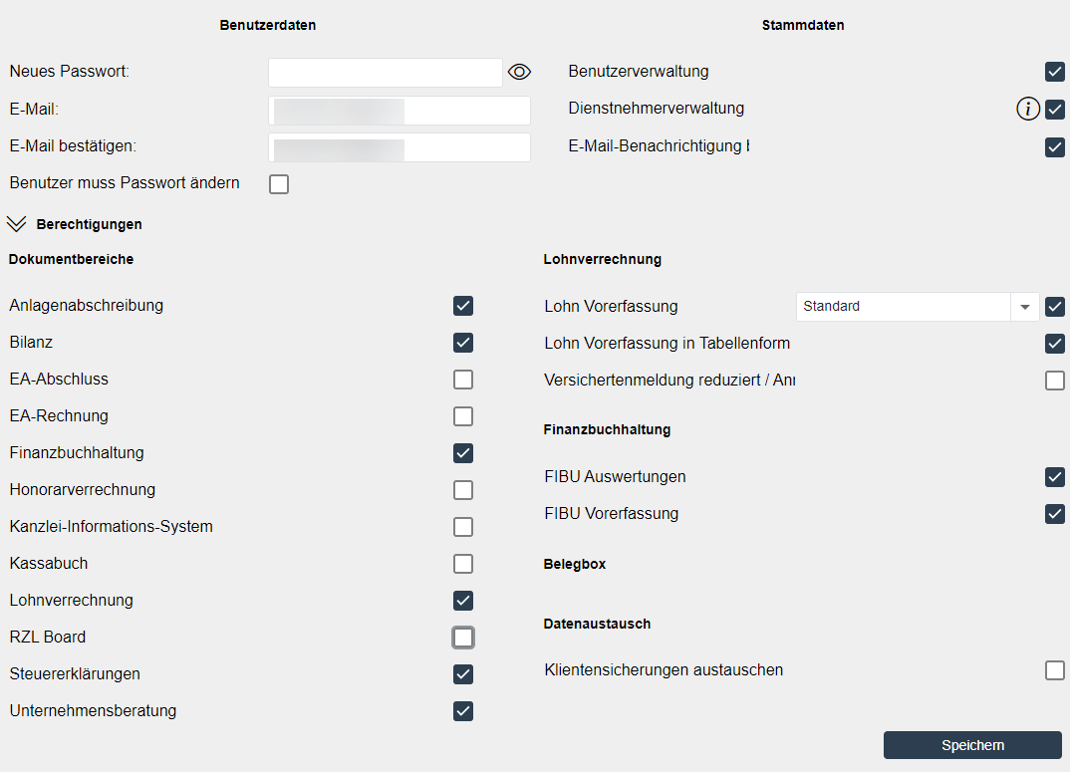The image size is (1070, 772).
Task: Check the Kassabuch checkbox
Action: [463, 564]
